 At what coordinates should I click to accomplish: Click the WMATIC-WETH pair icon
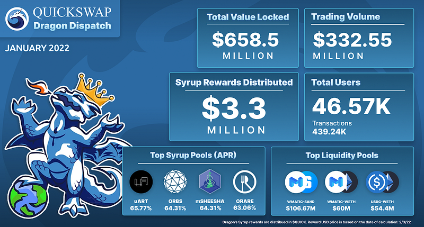tap(341, 182)
